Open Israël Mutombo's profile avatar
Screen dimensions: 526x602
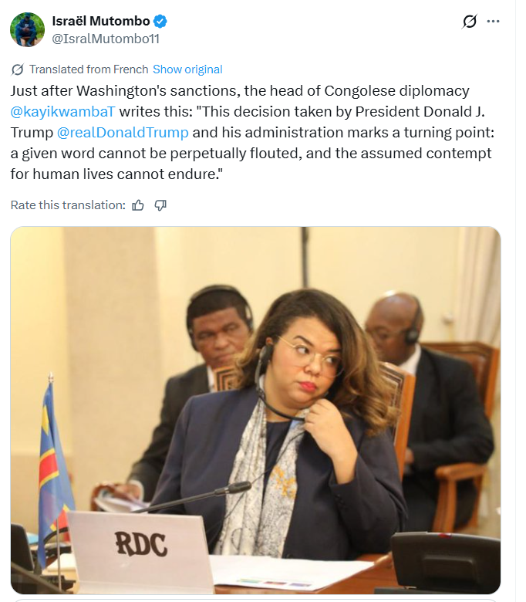(x=27, y=30)
